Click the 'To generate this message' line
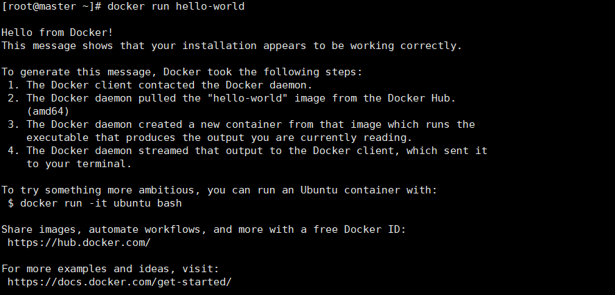 click(x=182, y=72)
